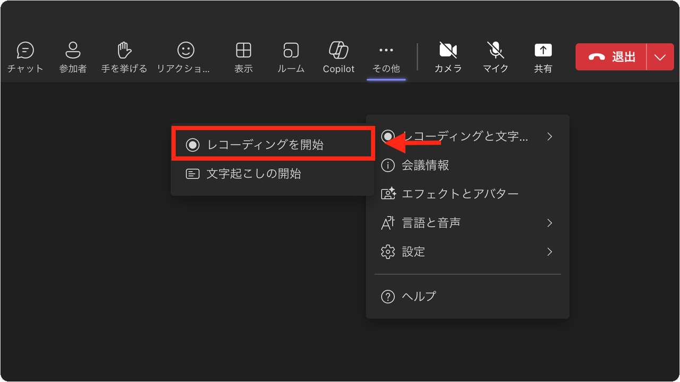Open the リアクション picker

tap(184, 57)
